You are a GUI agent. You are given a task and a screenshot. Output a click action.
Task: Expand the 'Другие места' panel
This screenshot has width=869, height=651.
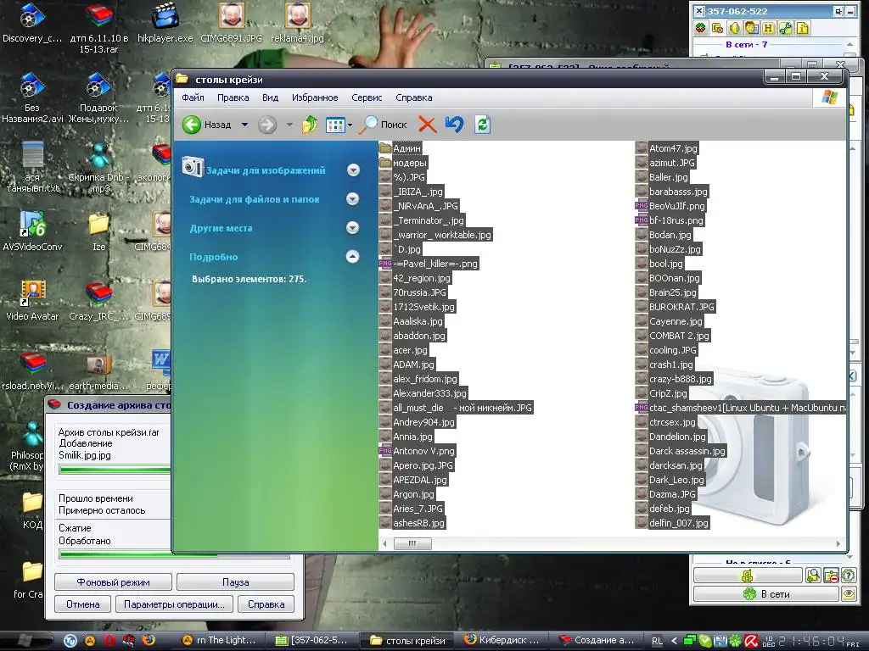tap(353, 228)
